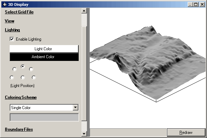This screenshot has width=207, height=138.
Task: Uncheck the Enable Lighting checkbox
Action: pos(12,39)
